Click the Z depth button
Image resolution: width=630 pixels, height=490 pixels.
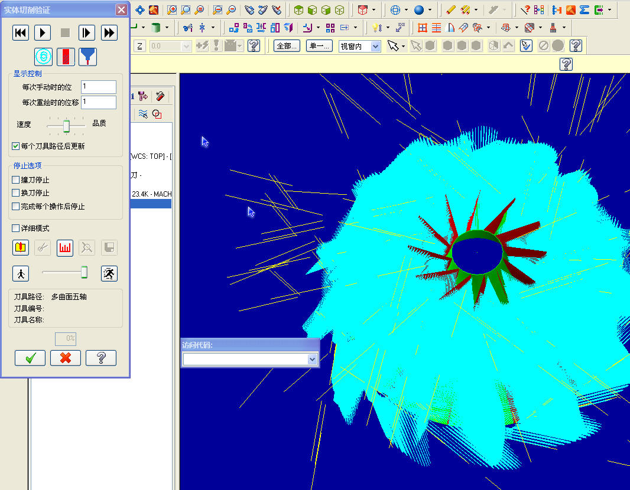[139, 46]
